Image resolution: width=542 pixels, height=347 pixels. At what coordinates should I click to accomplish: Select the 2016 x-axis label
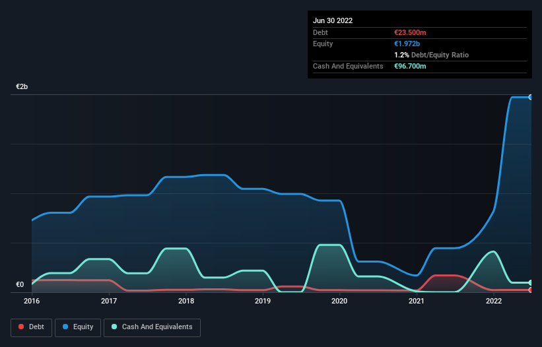point(32,301)
